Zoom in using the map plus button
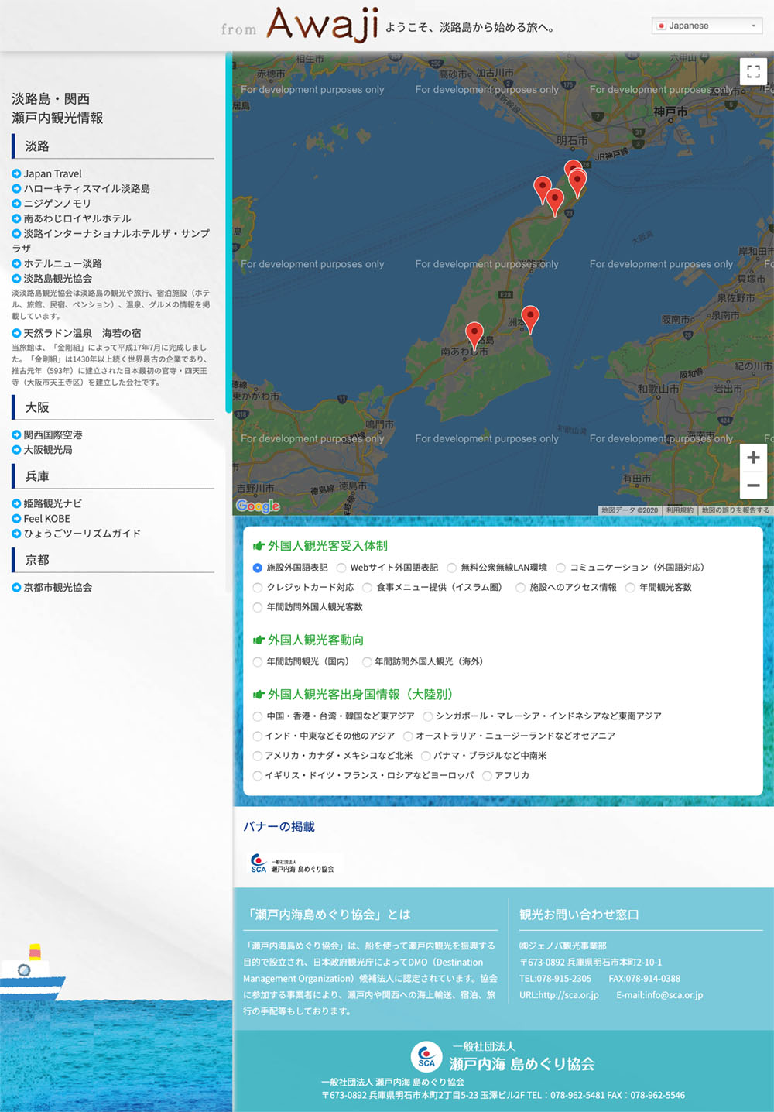 tap(752, 458)
